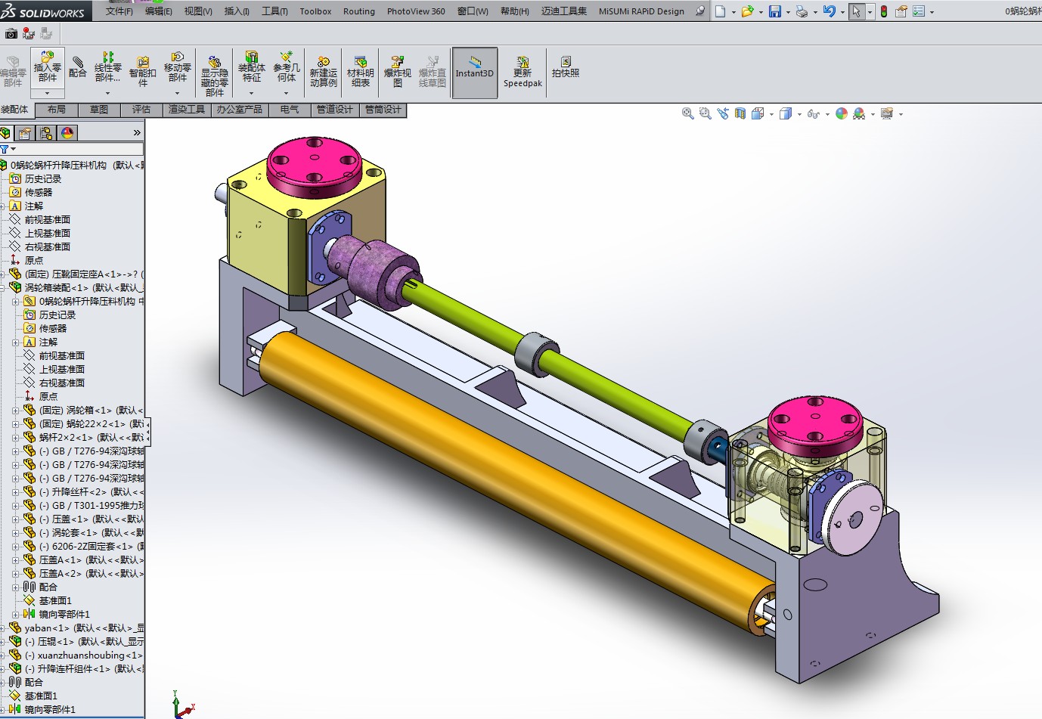Open the 工具(T) menu

coord(274,11)
